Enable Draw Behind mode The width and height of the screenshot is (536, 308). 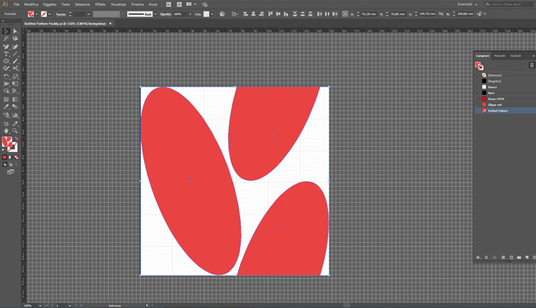(x=10, y=164)
